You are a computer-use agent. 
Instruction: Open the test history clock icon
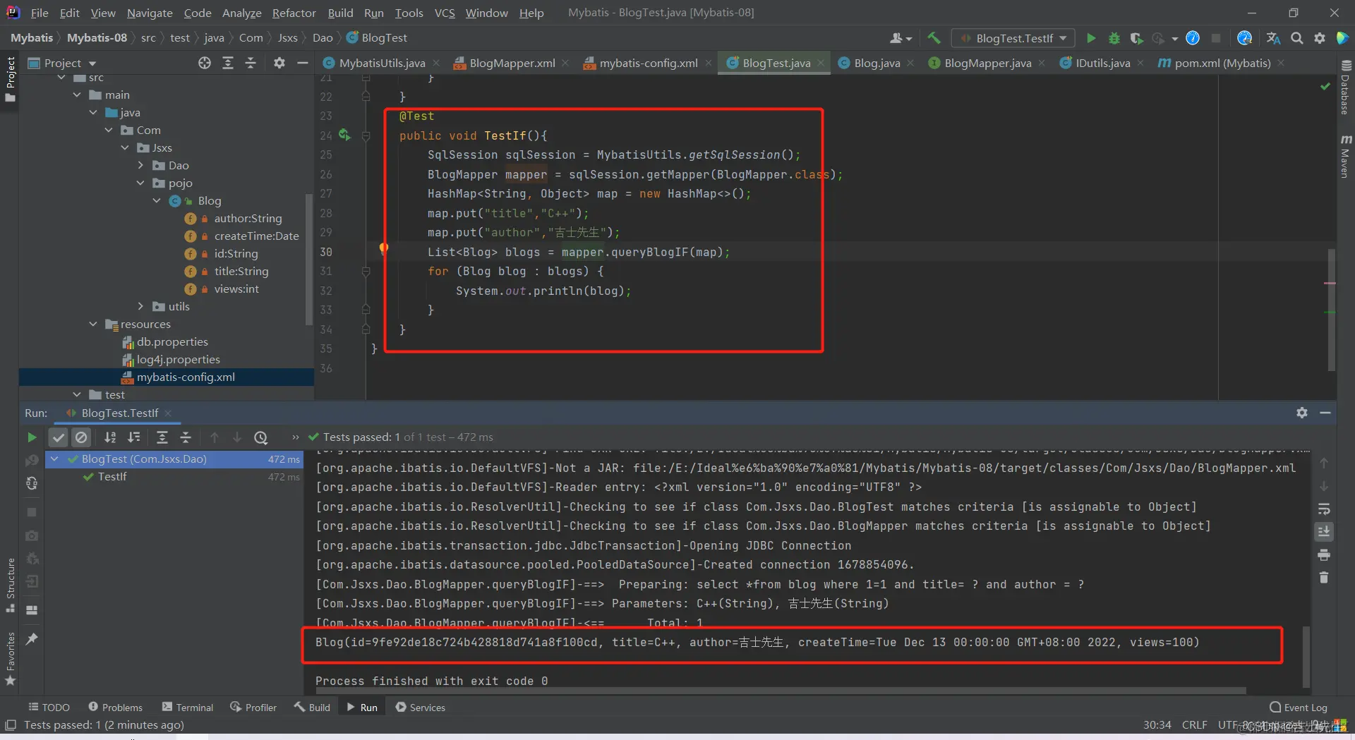coord(260,437)
